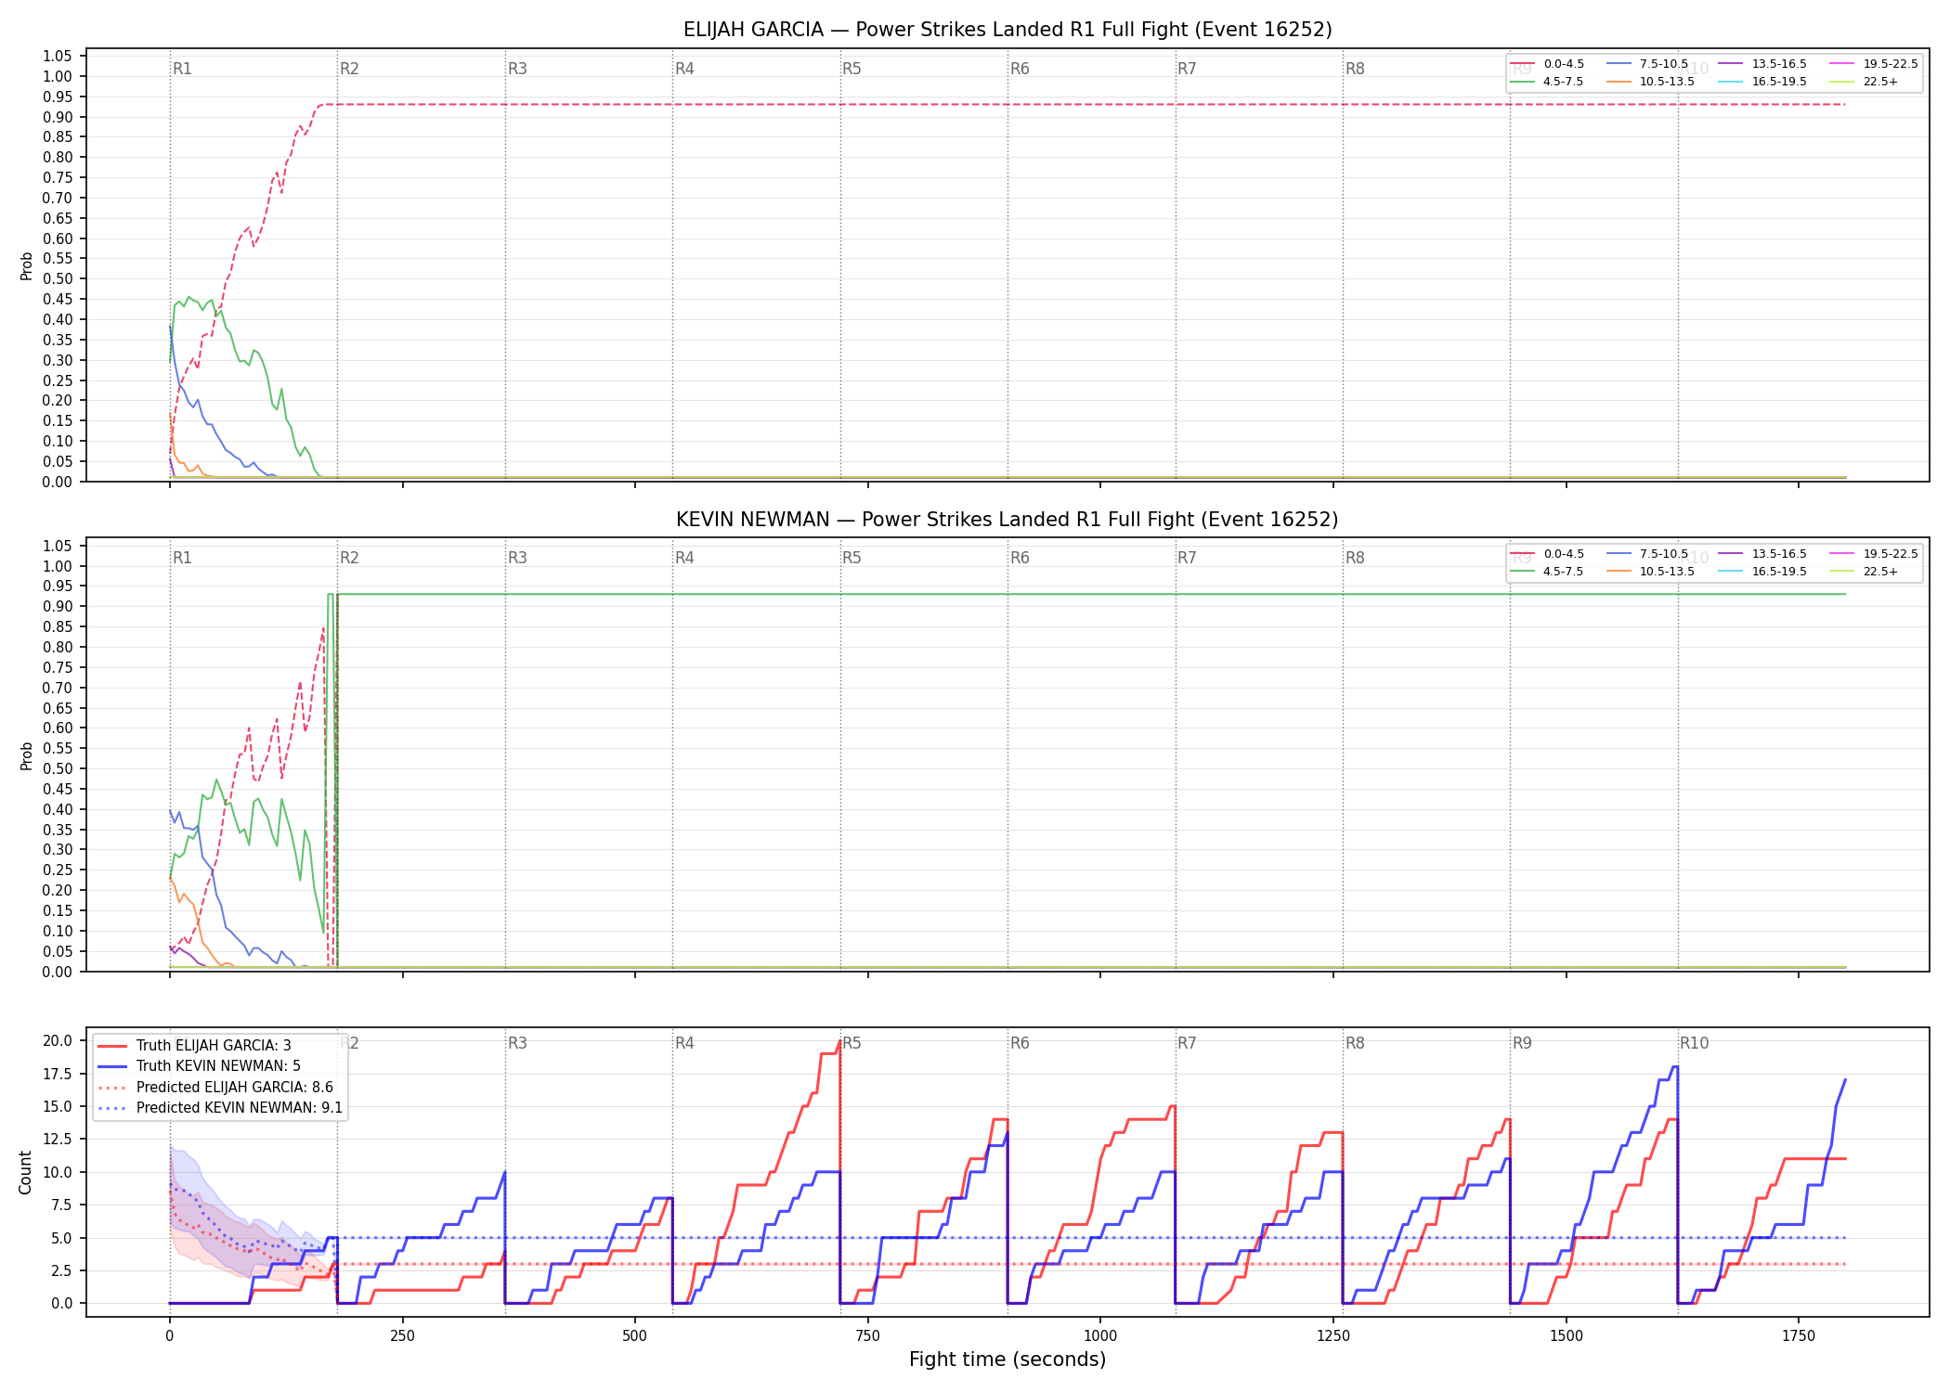1950x1392 pixels.
Task: Click the 22.5+ legend entry in top chart
Action: click(x=1865, y=82)
